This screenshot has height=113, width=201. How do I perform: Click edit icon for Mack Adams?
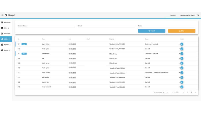tap(182, 73)
